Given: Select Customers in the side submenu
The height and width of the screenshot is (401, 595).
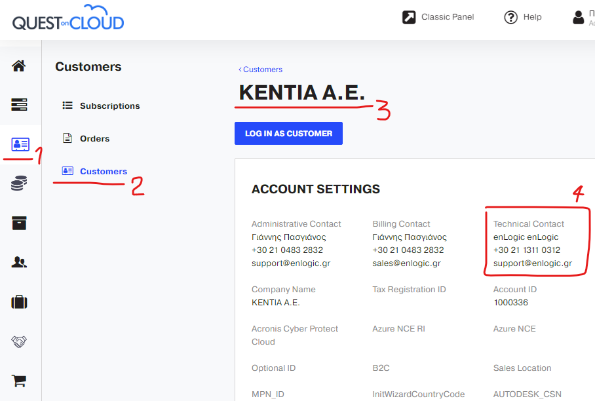Looking at the screenshot, I should pyautogui.click(x=104, y=171).
